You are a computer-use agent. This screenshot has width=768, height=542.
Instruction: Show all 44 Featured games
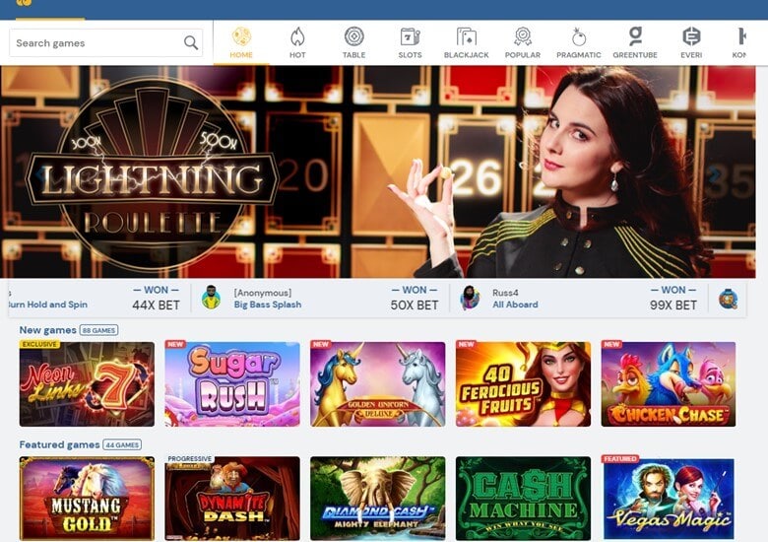(x=122, y=445)
